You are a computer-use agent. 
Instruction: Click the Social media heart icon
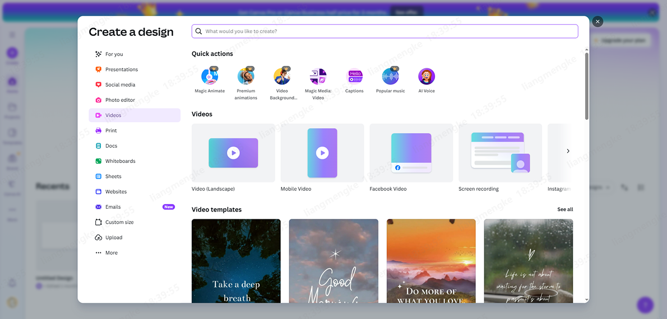98,85
